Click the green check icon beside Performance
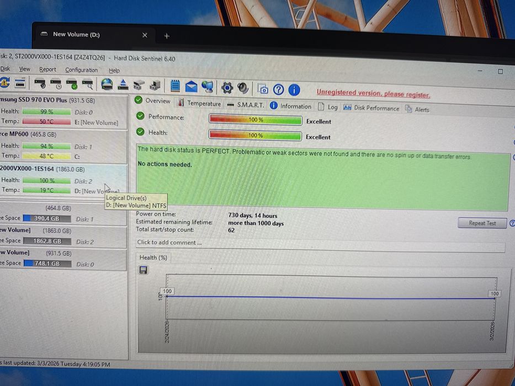 141,116
